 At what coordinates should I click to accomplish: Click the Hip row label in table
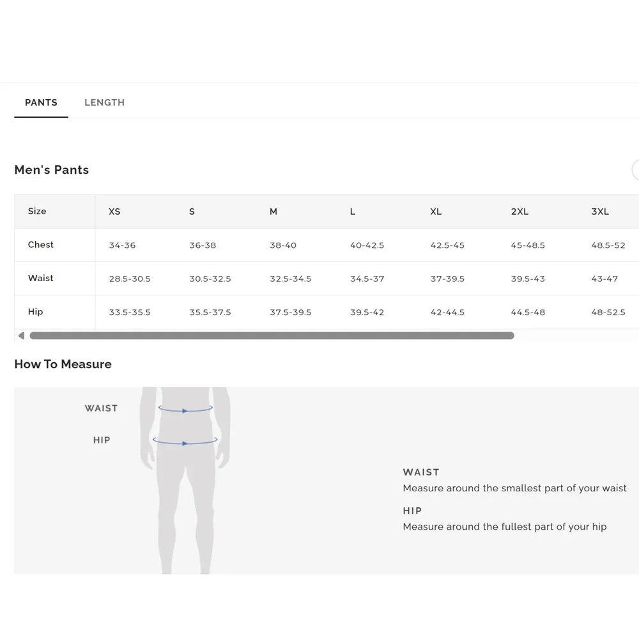35,312
